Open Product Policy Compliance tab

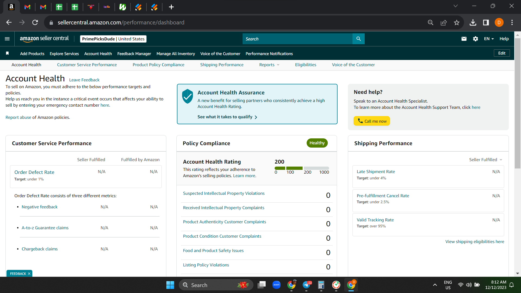(158, 65)
